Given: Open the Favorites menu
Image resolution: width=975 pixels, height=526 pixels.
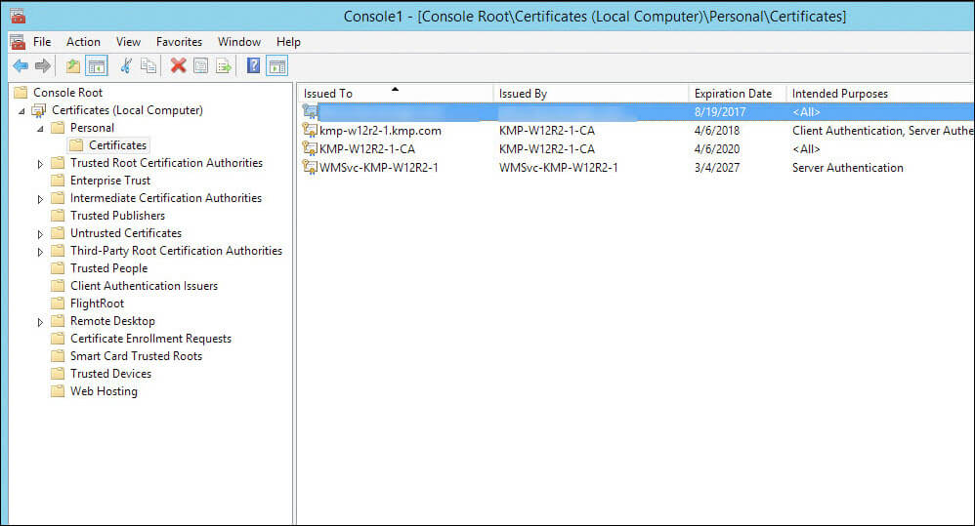Looking at the screenshot, I should coord(179,42).
